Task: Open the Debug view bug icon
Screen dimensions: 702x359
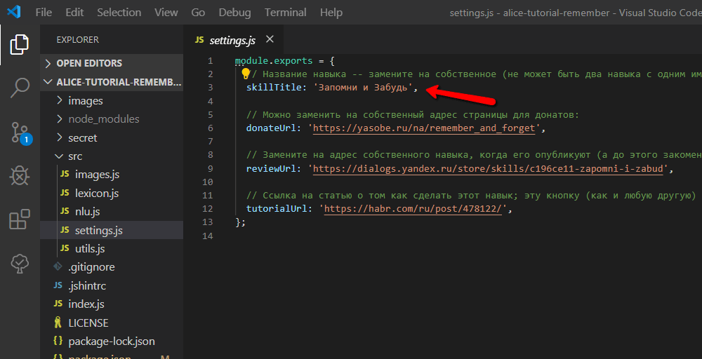Action: (x=20, y=176)
